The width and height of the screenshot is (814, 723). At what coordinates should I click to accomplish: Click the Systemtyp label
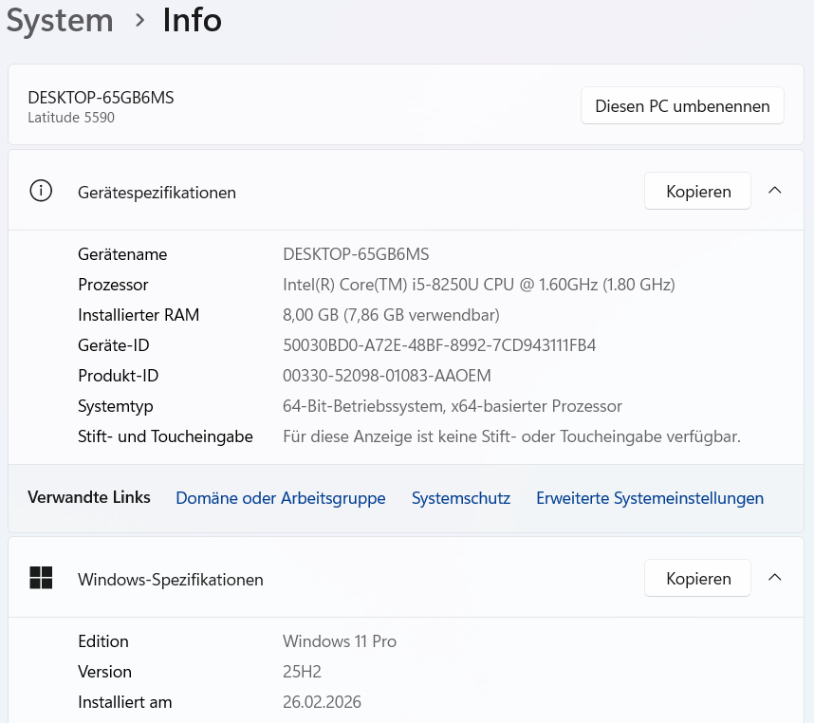pyautogui.click(x=115, y=406)
